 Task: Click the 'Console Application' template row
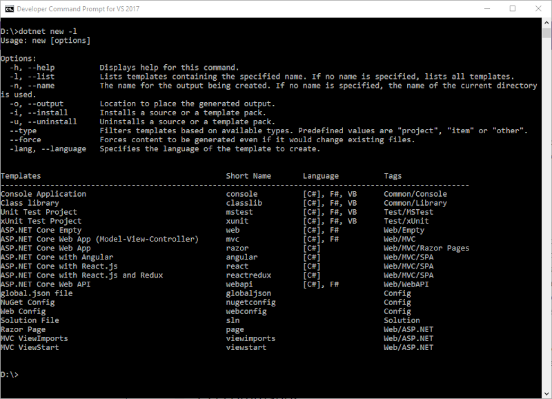tap(235, 194)
